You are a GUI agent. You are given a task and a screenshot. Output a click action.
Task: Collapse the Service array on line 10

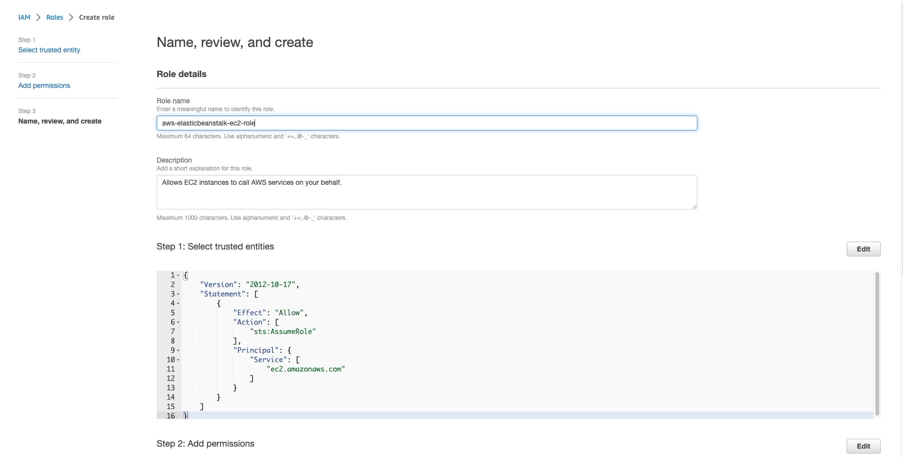tap(178, 360)
